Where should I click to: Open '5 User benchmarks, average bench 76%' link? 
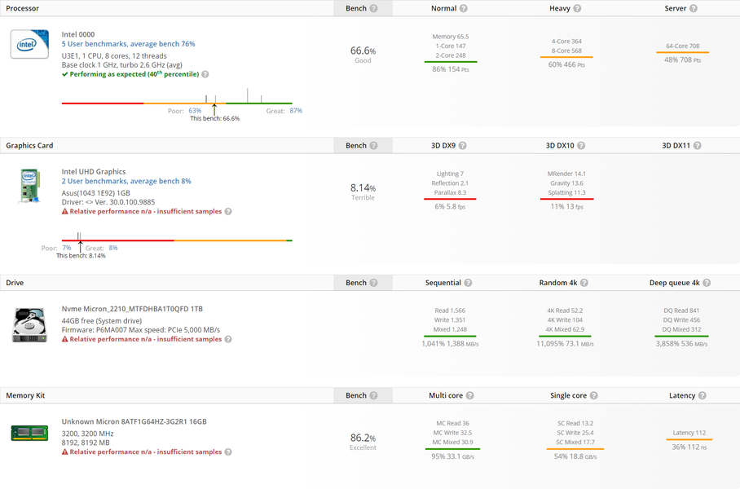tap(128, 44)
